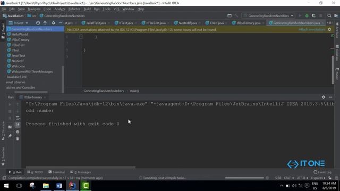Show hidden Windows tray icons chevron
The width and height of the screenshot is (340, 191).
point(281,186)
